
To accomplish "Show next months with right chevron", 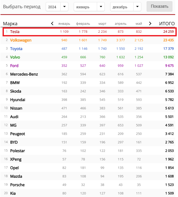I will point(150,23).
